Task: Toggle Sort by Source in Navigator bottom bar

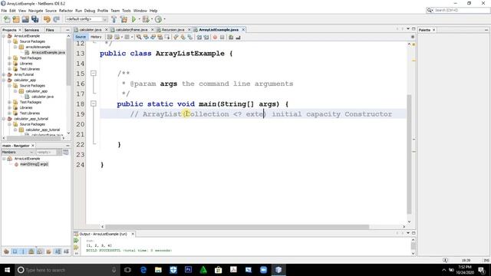Action: coord(66,251)
